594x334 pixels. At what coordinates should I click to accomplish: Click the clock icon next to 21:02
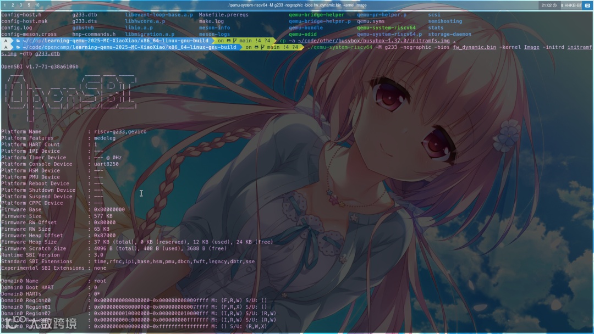tap(554, 5)
